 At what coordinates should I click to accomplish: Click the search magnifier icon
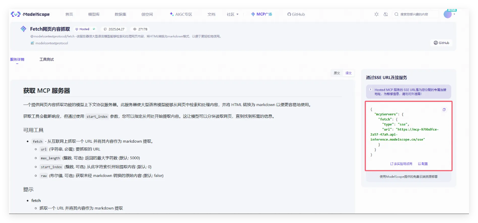coord(396,14)
